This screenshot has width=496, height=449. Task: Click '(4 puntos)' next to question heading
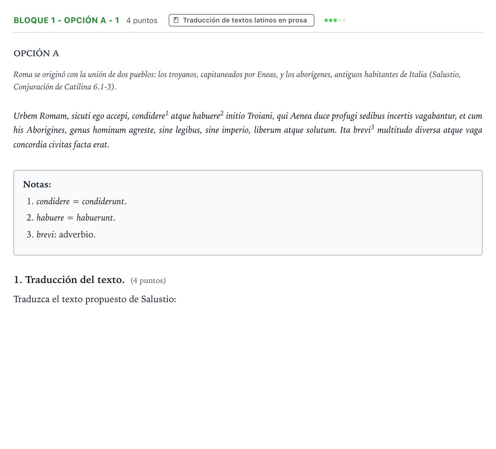click(148, 280)
